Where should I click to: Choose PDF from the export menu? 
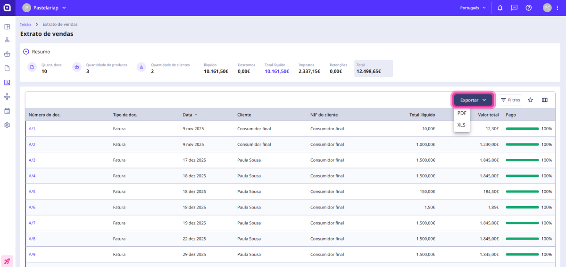(x=462, y=113)
